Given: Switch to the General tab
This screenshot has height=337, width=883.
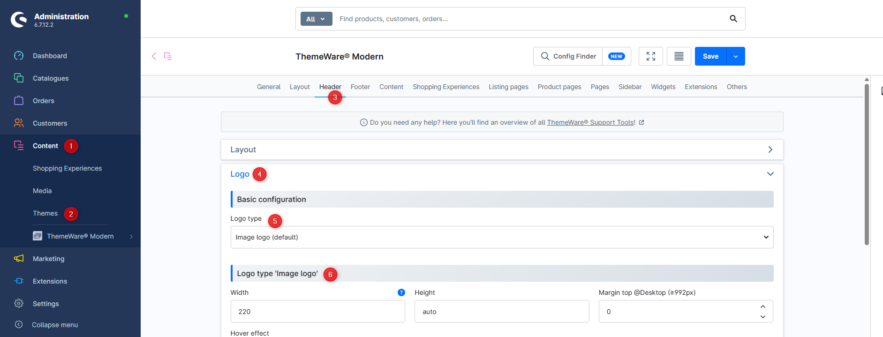Looking at the screenshot, I should pyautogui.click(x=269, y=87).
